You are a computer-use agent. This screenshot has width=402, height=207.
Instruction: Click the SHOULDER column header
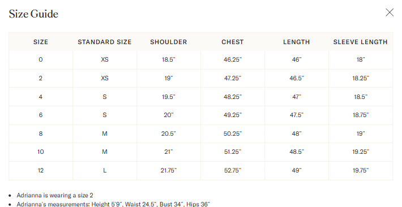(169, 42)
